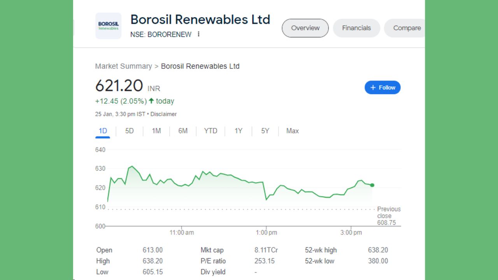The width and height of the screenshot is (498, 280).
Task: Click the Div yield label
Action: [213, 272]
